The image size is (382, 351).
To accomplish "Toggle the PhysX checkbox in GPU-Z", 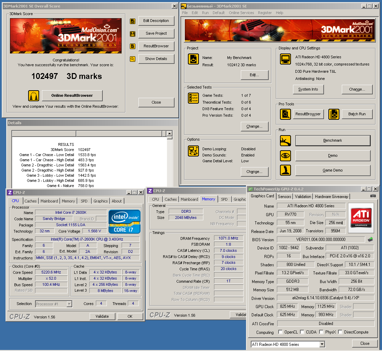I will (321, 332).
